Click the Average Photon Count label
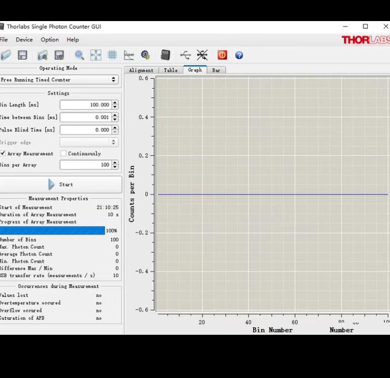This screenshot has height=378, width=390. point(26,254)
